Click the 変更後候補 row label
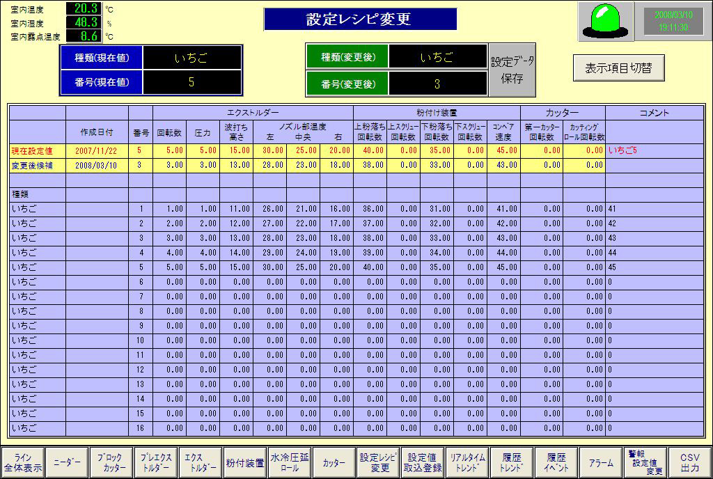The width and height of the screenshot is (713, 479). coord(32,166)
